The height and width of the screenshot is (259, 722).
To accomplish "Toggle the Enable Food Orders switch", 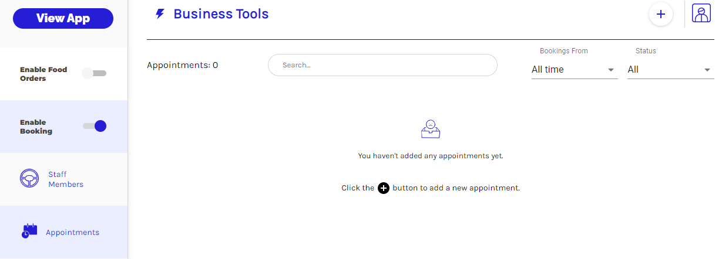I will (94, 73).
